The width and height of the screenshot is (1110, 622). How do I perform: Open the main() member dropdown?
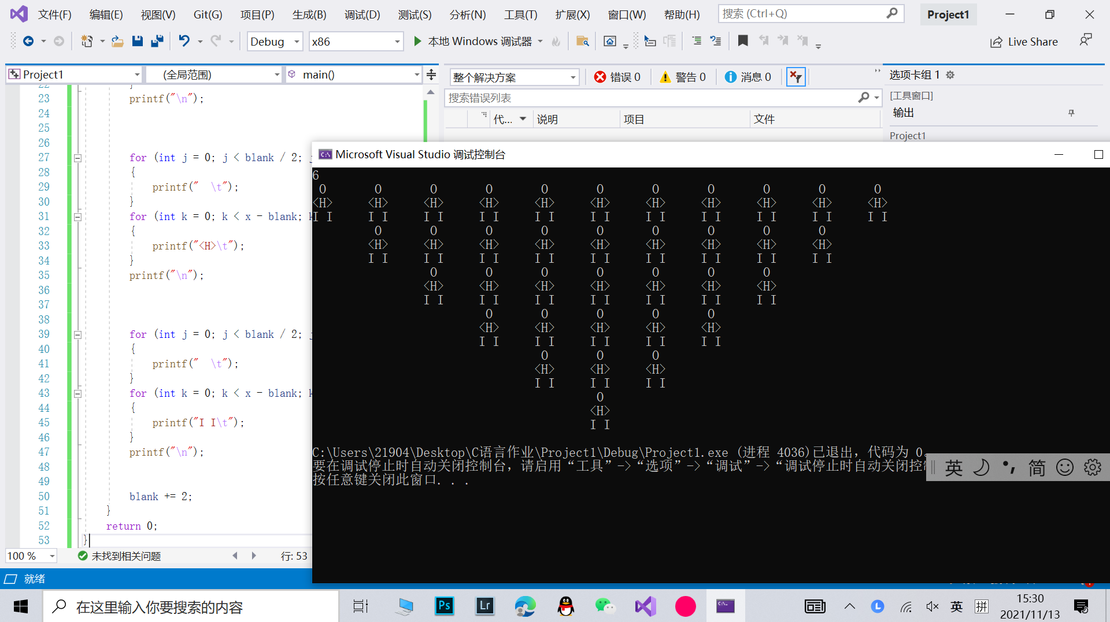coord(354,75)
